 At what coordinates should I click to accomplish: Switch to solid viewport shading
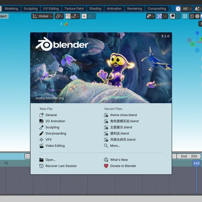pyautogui.click(x=197, y=16)
